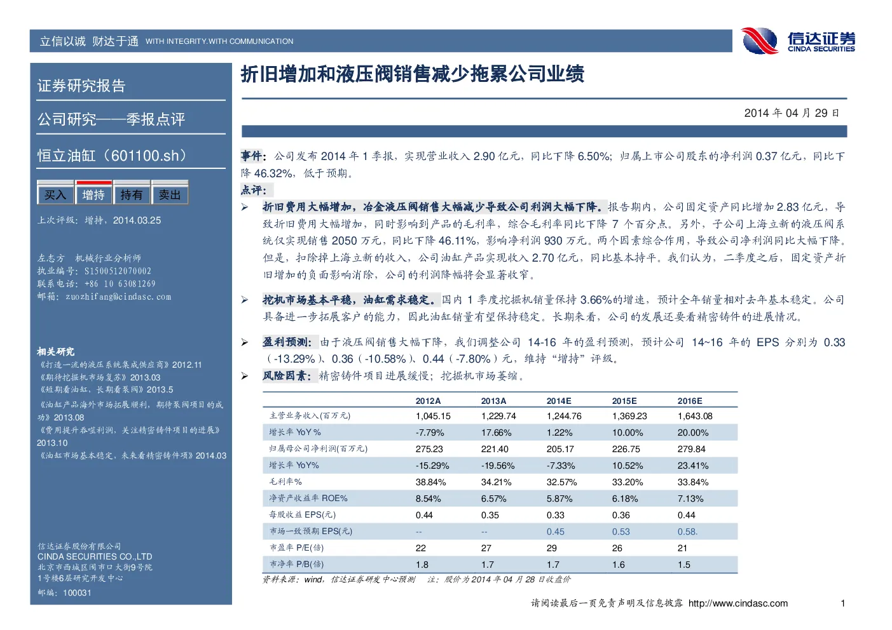Click P/B value 1.5
Image resolution: width=892 pixels, height=630 pixels.
pyautogui.click(x=683, y=565)
